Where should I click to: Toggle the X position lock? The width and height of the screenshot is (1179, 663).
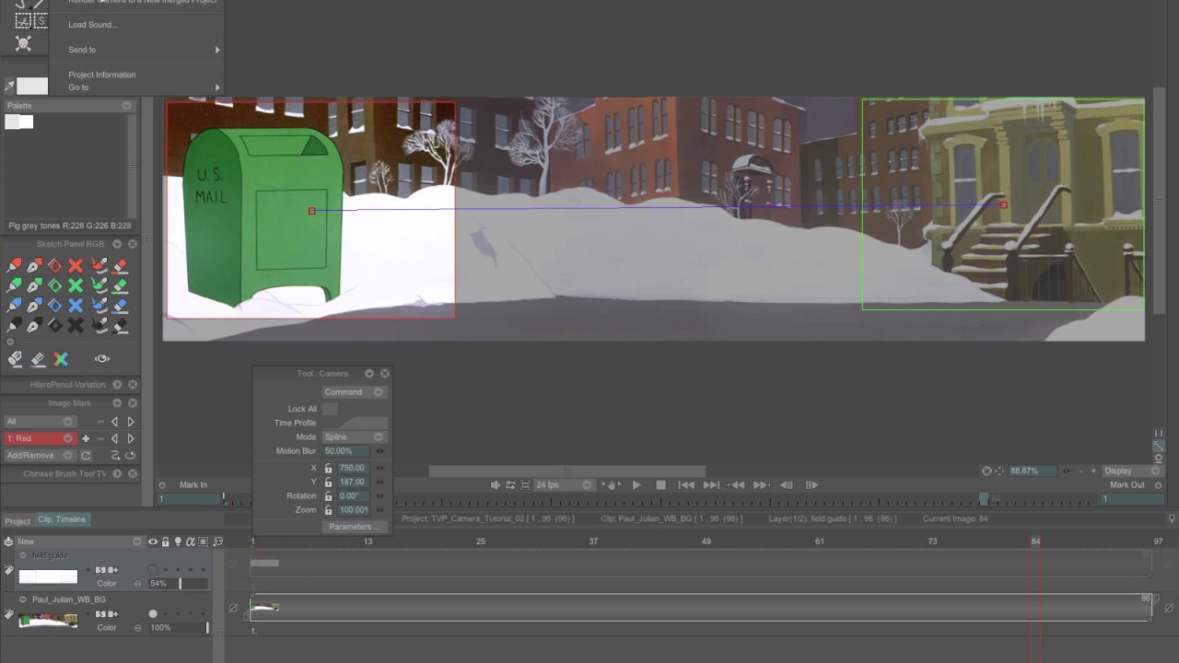click(328, 468)
